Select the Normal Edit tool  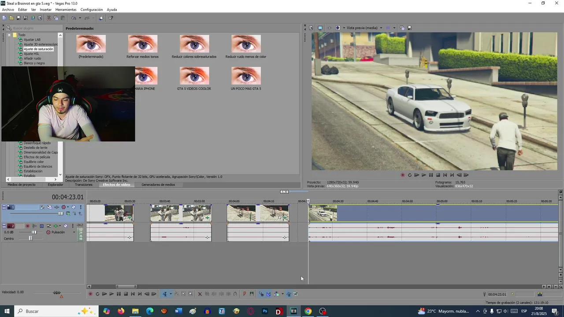tap(165, 294)
